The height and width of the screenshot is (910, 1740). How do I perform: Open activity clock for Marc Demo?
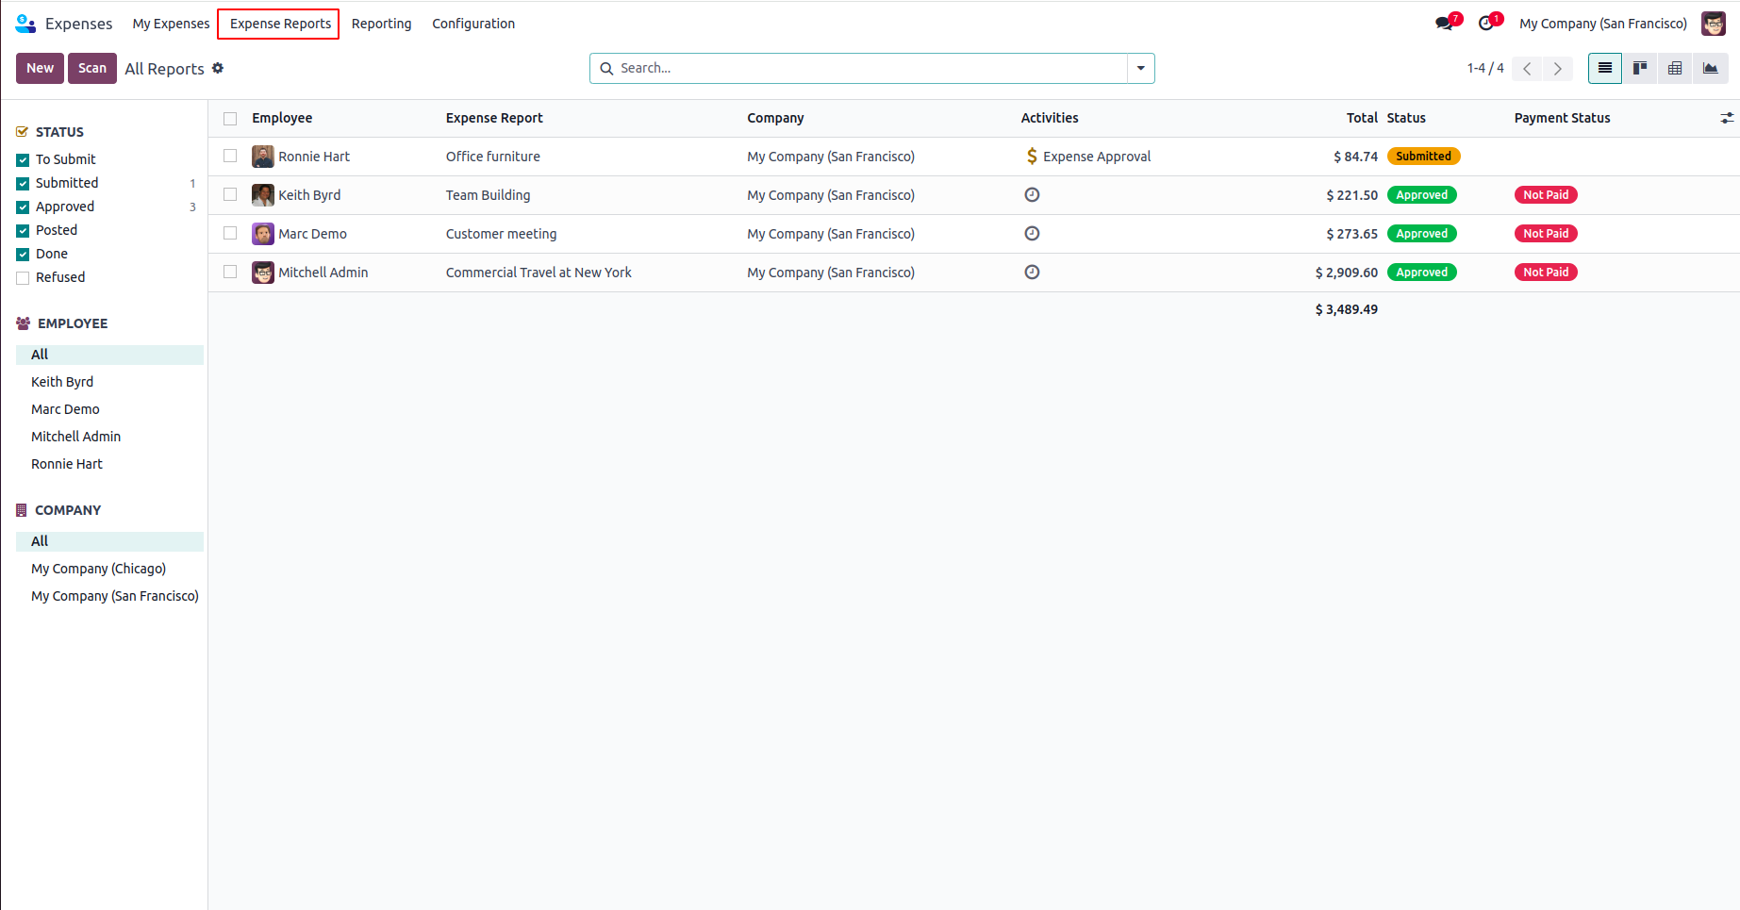click(1032, 234)
